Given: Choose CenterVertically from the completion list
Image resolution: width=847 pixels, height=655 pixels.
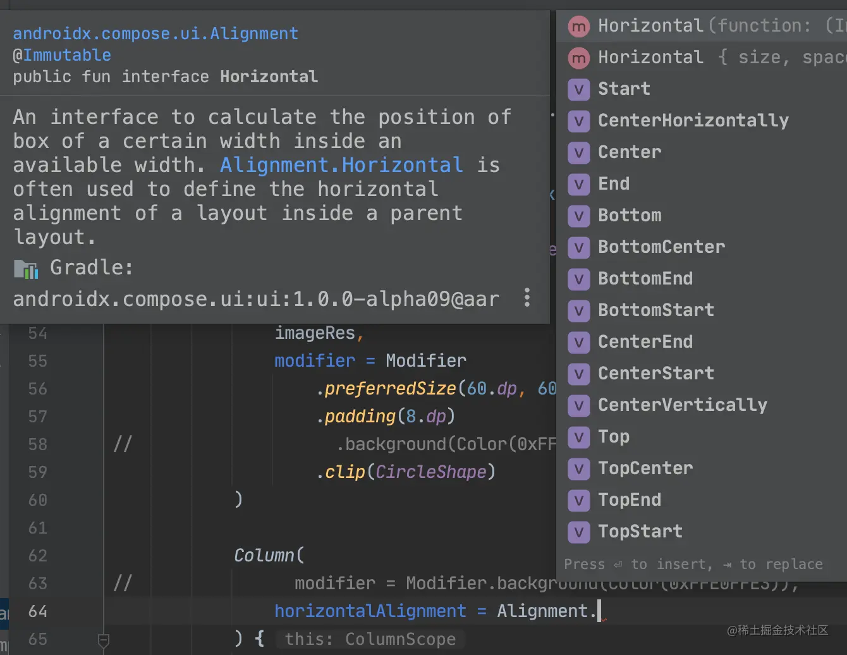Looking at the screenshot, I should tap(683, 405).
